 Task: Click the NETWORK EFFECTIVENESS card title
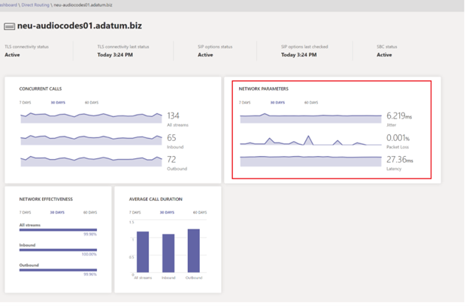(46, 199)
